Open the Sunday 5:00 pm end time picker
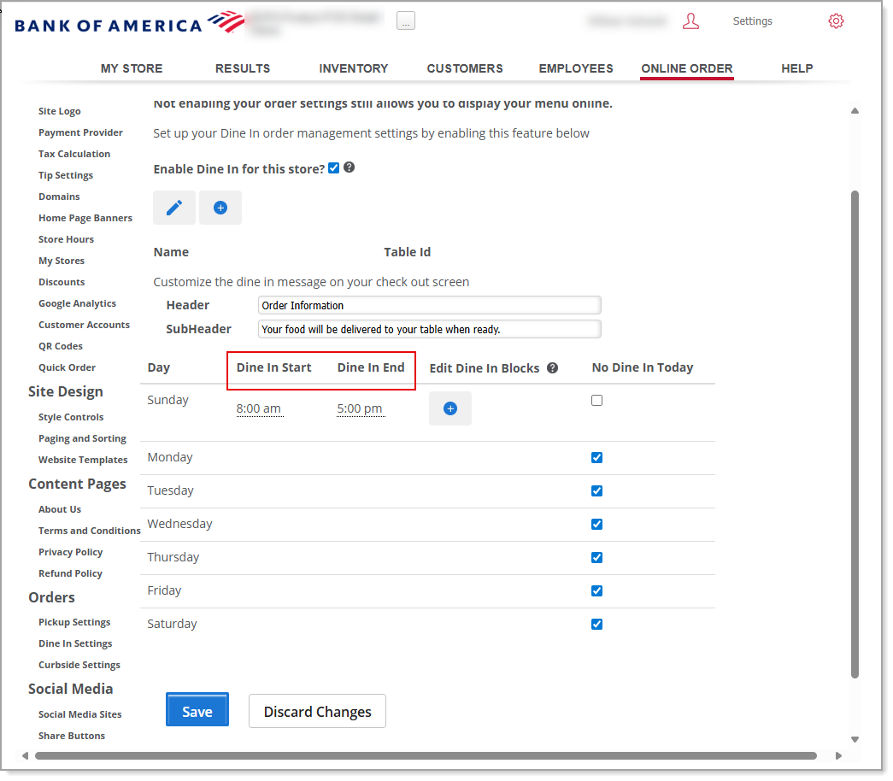This screenshot has width=893, height=781. pyautogui.click(x=360, y=408)
